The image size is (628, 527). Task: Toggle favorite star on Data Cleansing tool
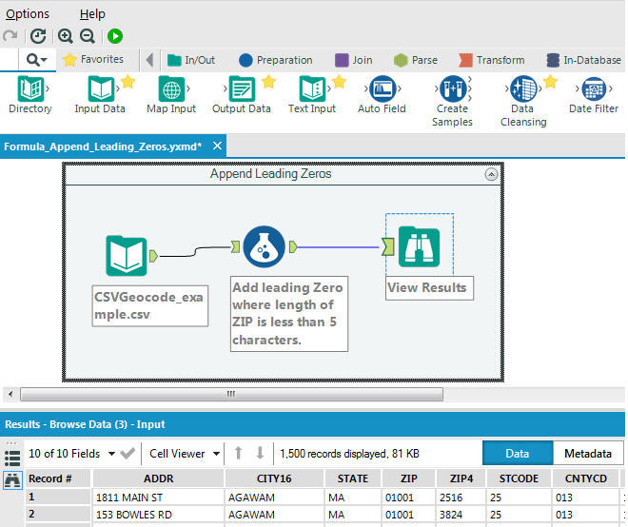click(550, 83)
